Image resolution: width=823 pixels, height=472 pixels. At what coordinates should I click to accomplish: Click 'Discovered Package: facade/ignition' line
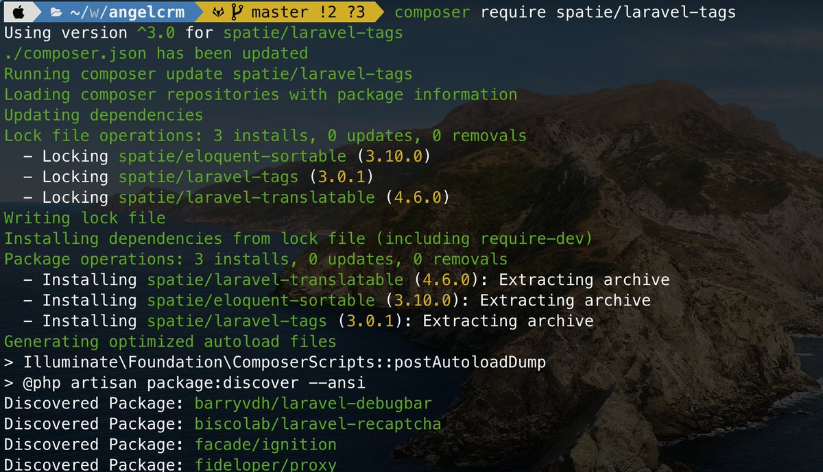pyautogui.click(x=170, y=444)
